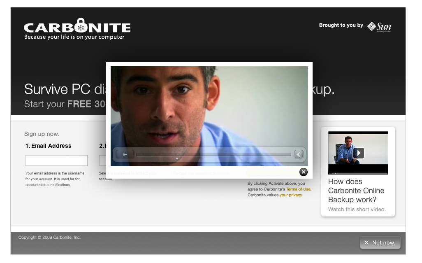Click "How does Carbonite Online Backup work?" title
Viewport: 422px width, 263px height.
tap(356, 191)
